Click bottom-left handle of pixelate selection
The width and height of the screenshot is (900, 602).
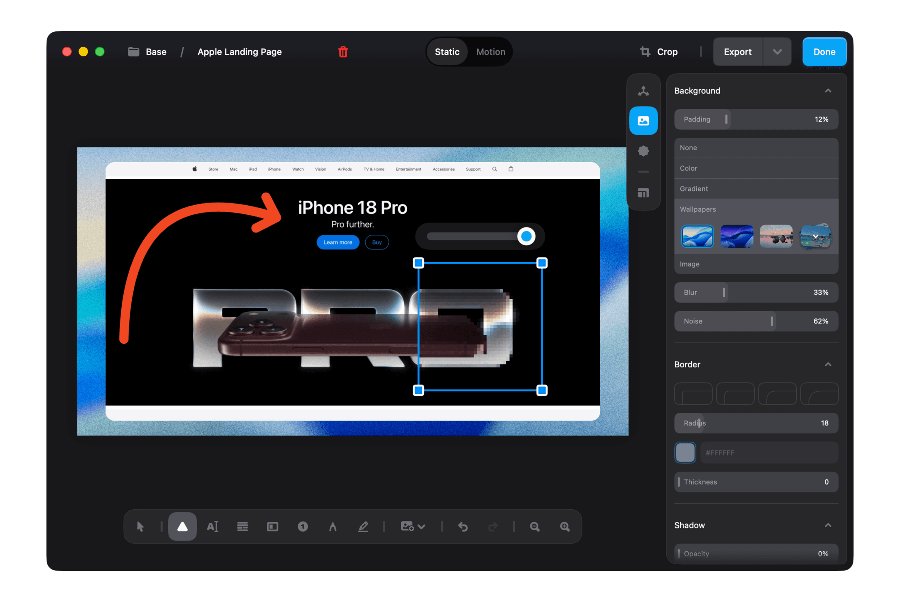coord(418,390)
